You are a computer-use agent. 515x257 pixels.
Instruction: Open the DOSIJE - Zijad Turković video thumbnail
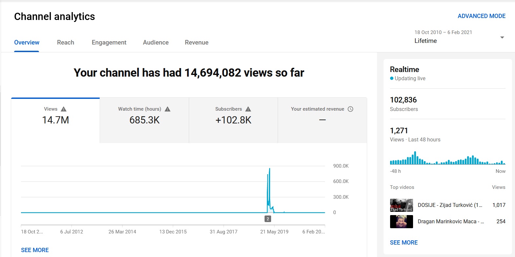[401, 205]
